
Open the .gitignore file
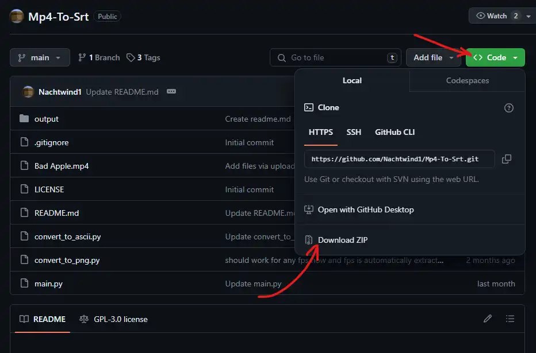coord(51,142)
